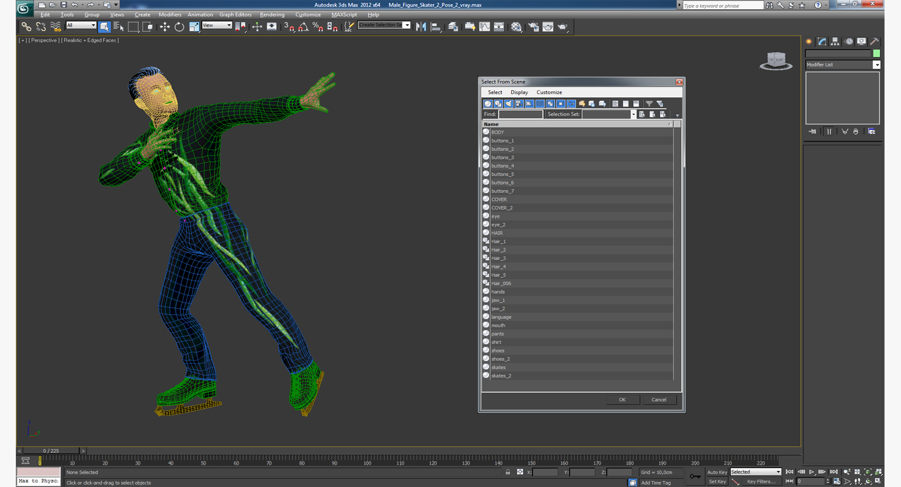Click the Find input field in dialog
This screenshot has height=487, width=901.
coord(521,114)
